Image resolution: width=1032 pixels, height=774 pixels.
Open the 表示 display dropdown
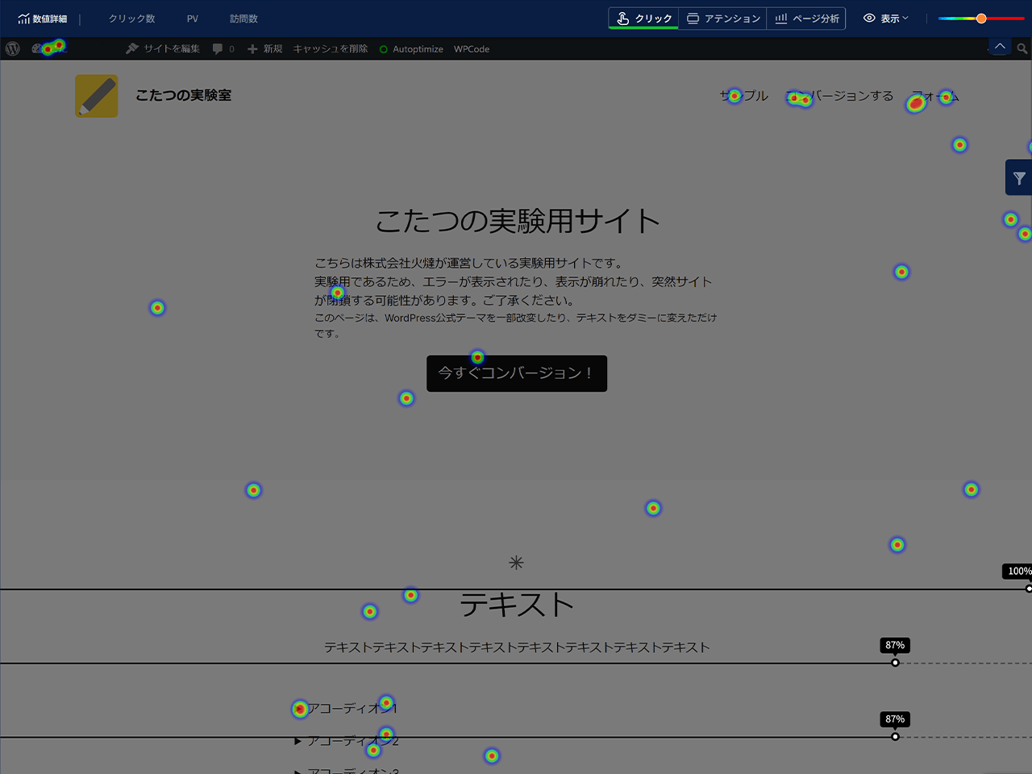(x=885, y=19)
